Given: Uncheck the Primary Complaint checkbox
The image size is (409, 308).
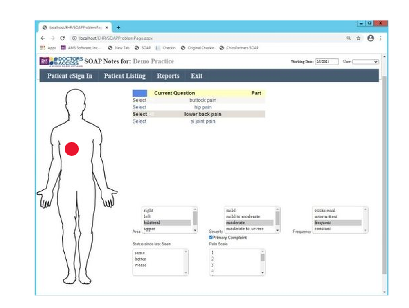Looking at the screenshot, I should (x=210, y=237).
